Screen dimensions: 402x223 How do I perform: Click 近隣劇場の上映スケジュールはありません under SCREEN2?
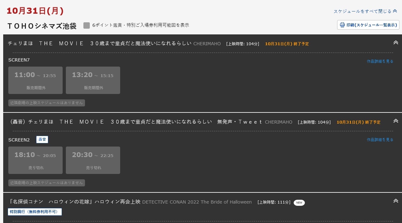pos(47,183)
